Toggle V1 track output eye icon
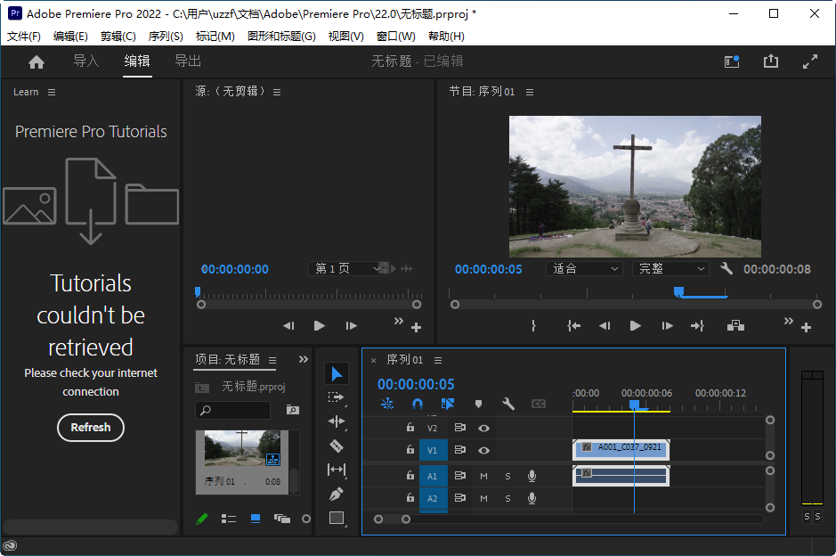The image size is (836, 556). pyautogui.click(x=484, y=450)
